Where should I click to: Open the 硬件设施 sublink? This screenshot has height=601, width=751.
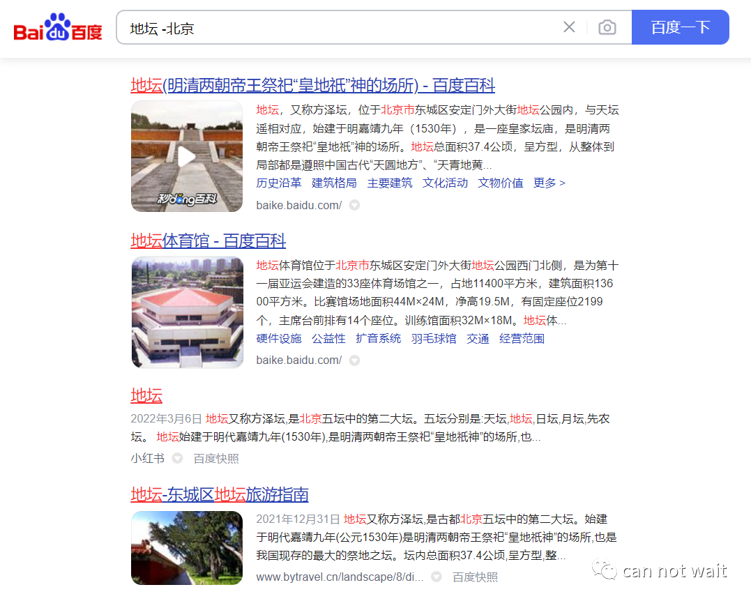tap(279, 339)
